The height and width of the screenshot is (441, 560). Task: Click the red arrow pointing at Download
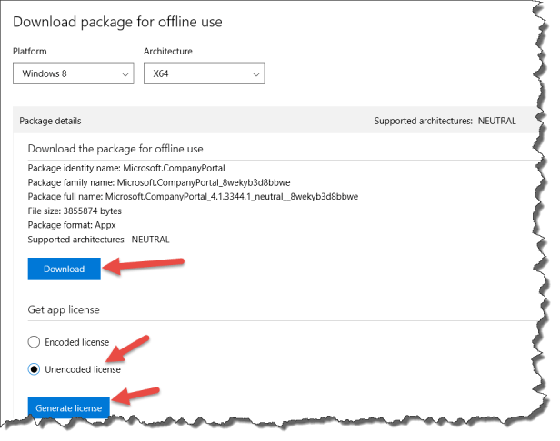pyautogui.click(x=145, y=265)
